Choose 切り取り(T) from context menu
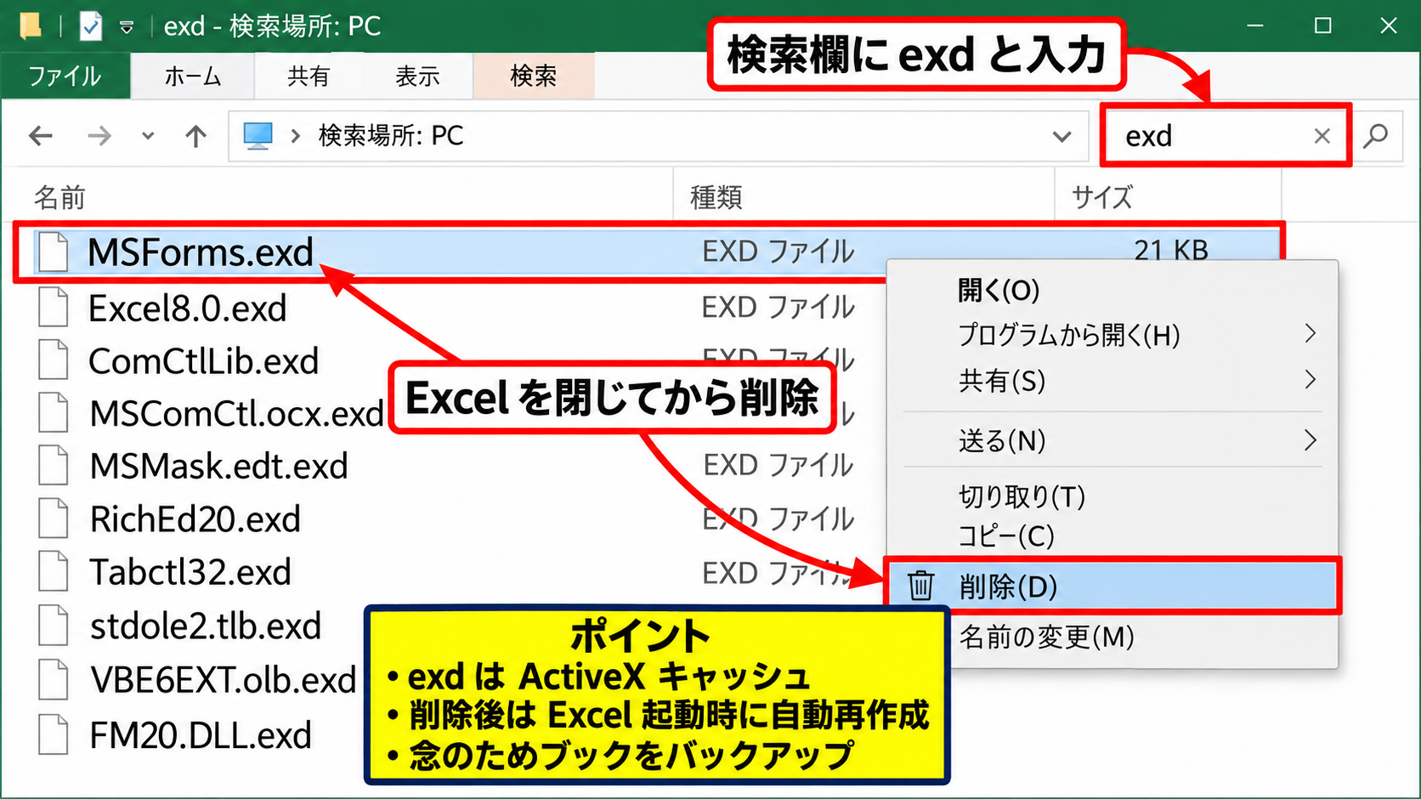 tap(1112, 496)
